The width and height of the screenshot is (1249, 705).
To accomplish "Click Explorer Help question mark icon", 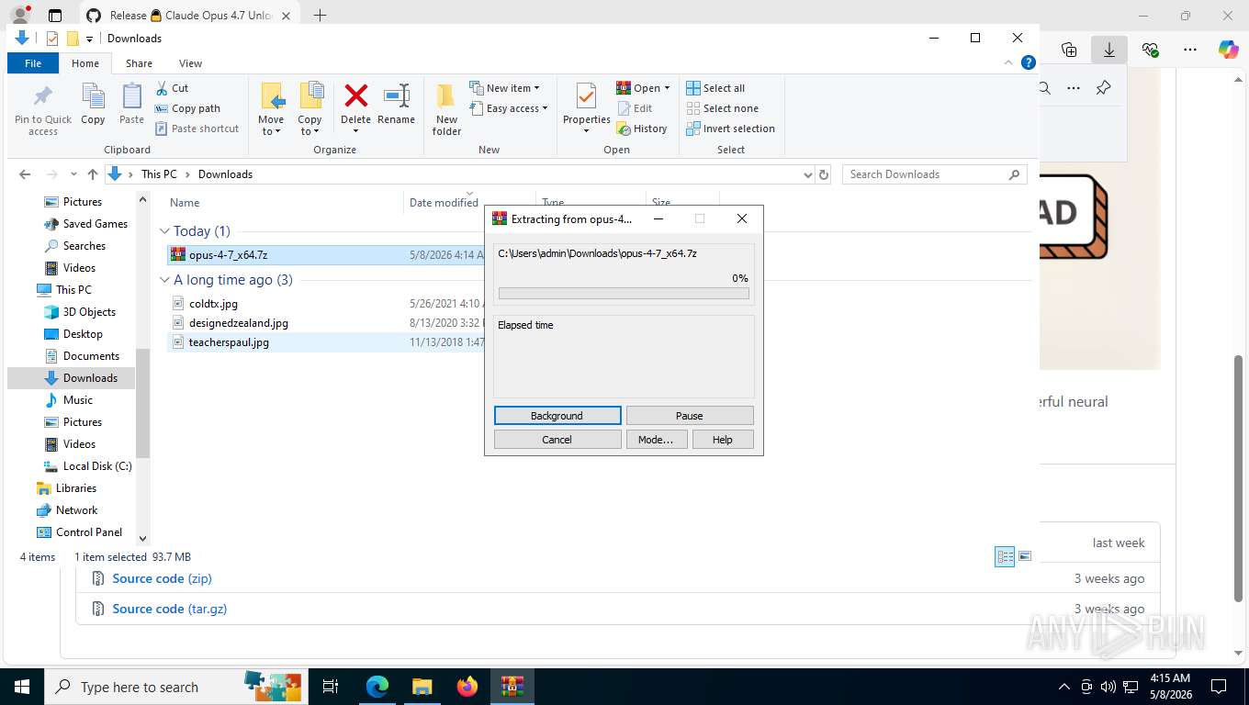I will (x=1029, y=62).
